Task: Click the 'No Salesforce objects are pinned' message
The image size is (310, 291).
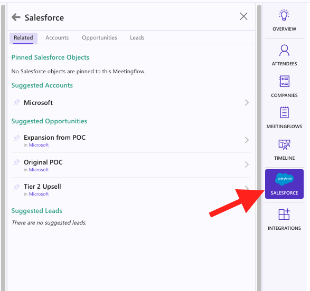Action: [78, 71]
